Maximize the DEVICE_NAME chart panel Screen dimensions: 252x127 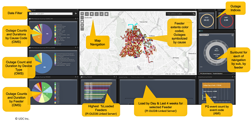pos(77,48)
